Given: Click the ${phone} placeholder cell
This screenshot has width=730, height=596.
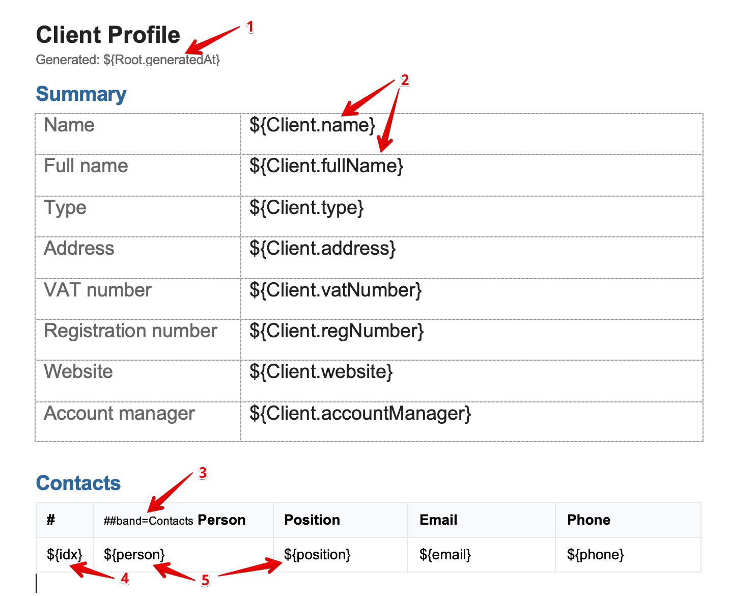Looking at the screenshot, I should 595,555.
